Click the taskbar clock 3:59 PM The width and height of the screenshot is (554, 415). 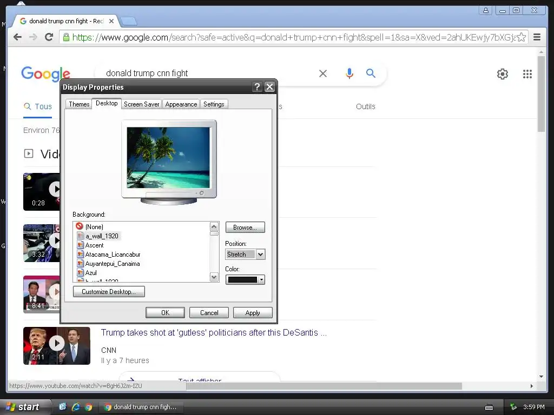coord(534,407)
